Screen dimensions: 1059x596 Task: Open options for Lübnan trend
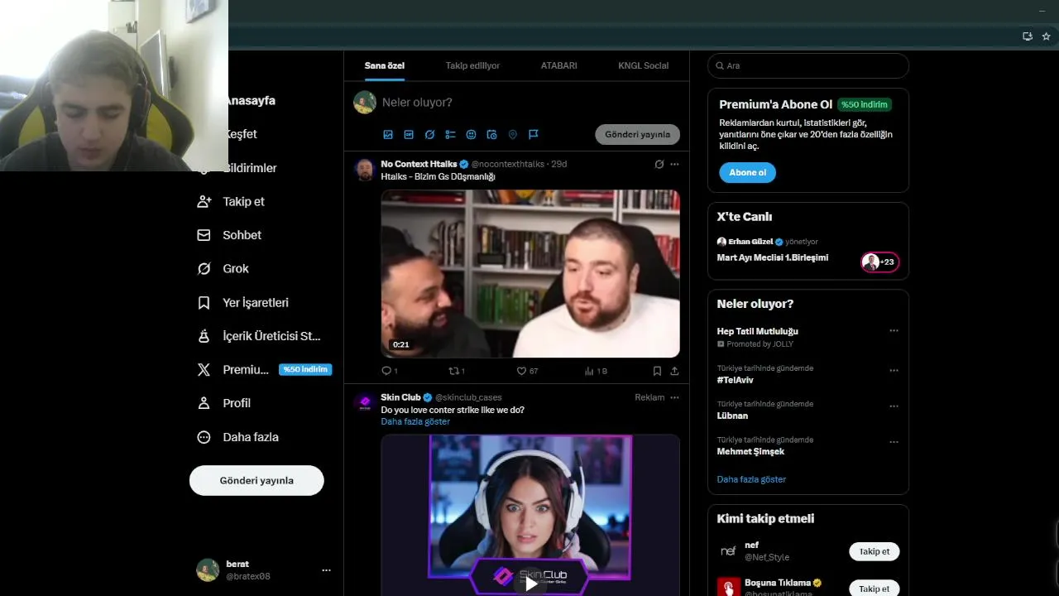point(894,406)
